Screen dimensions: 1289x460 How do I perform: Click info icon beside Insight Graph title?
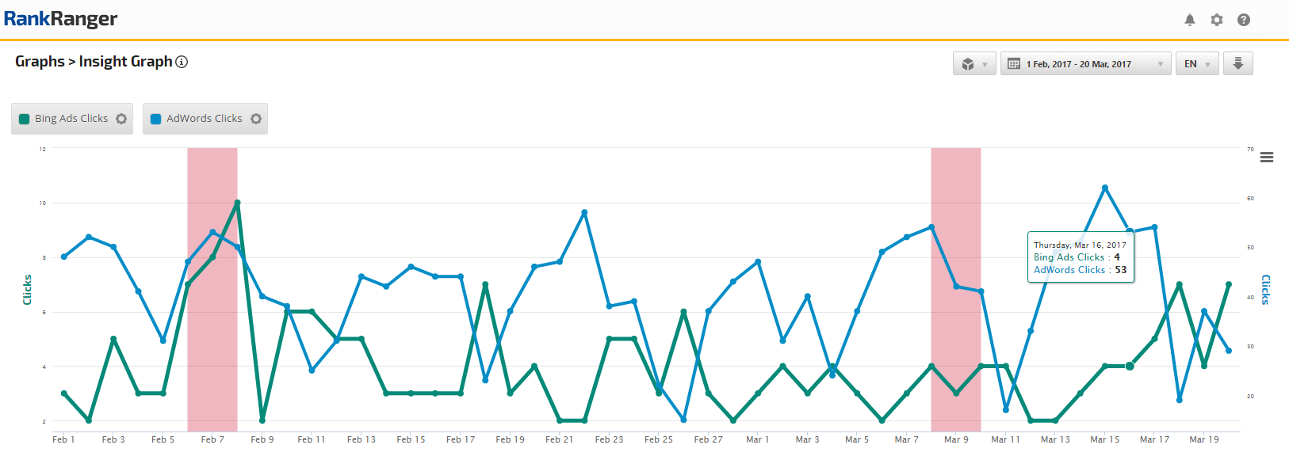coord(182,62)
